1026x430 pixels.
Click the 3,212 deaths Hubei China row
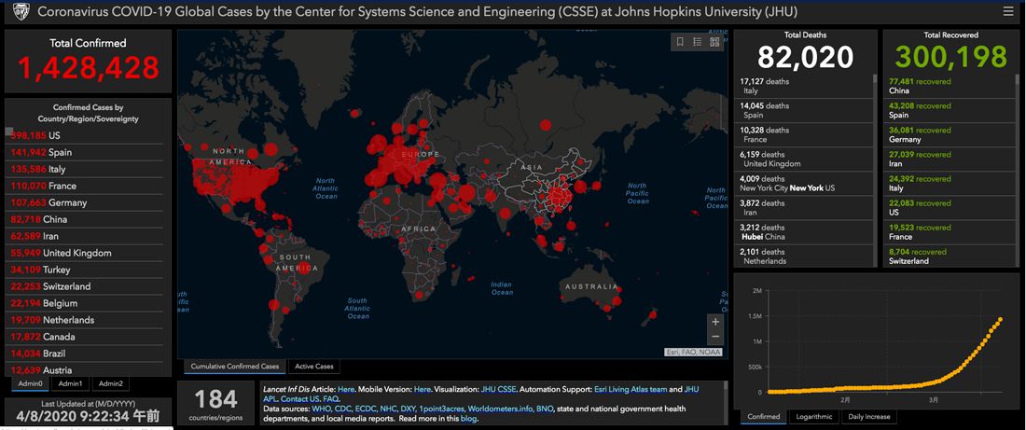(802, 231)
